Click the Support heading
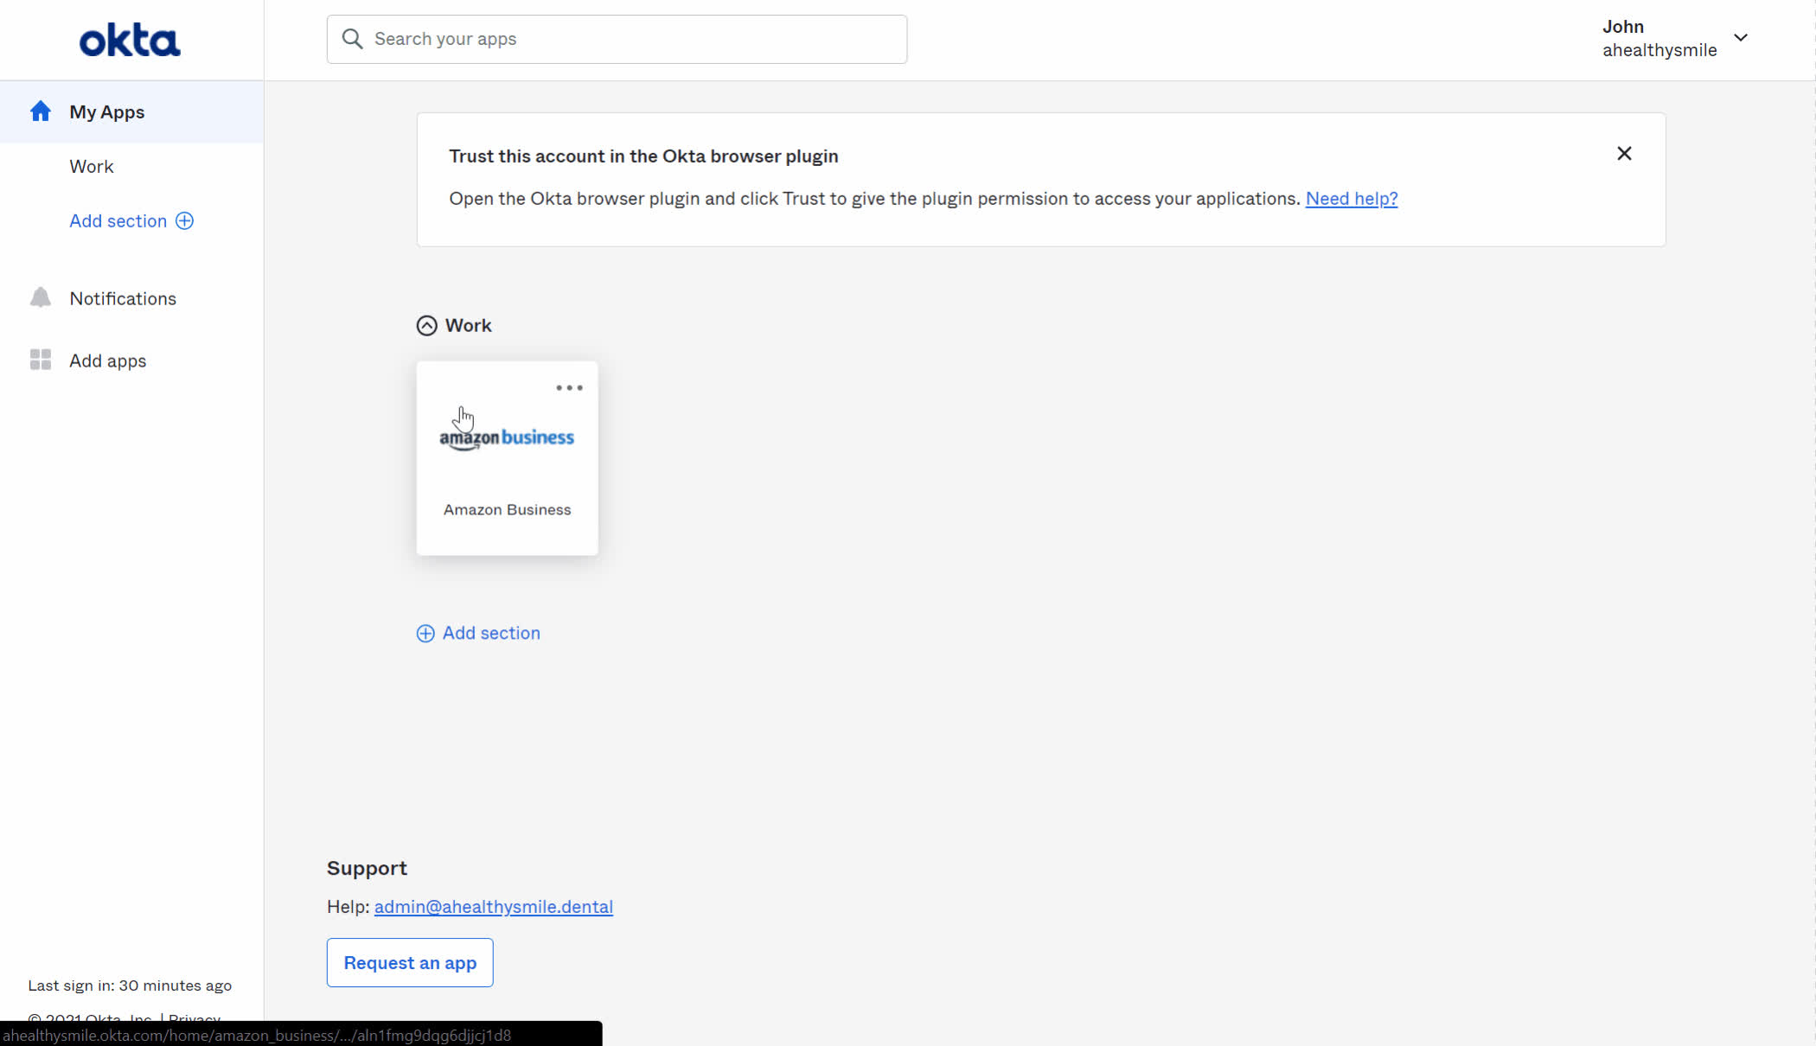This screenshot has width=1816, height=1046. click(x=367, y=868)
